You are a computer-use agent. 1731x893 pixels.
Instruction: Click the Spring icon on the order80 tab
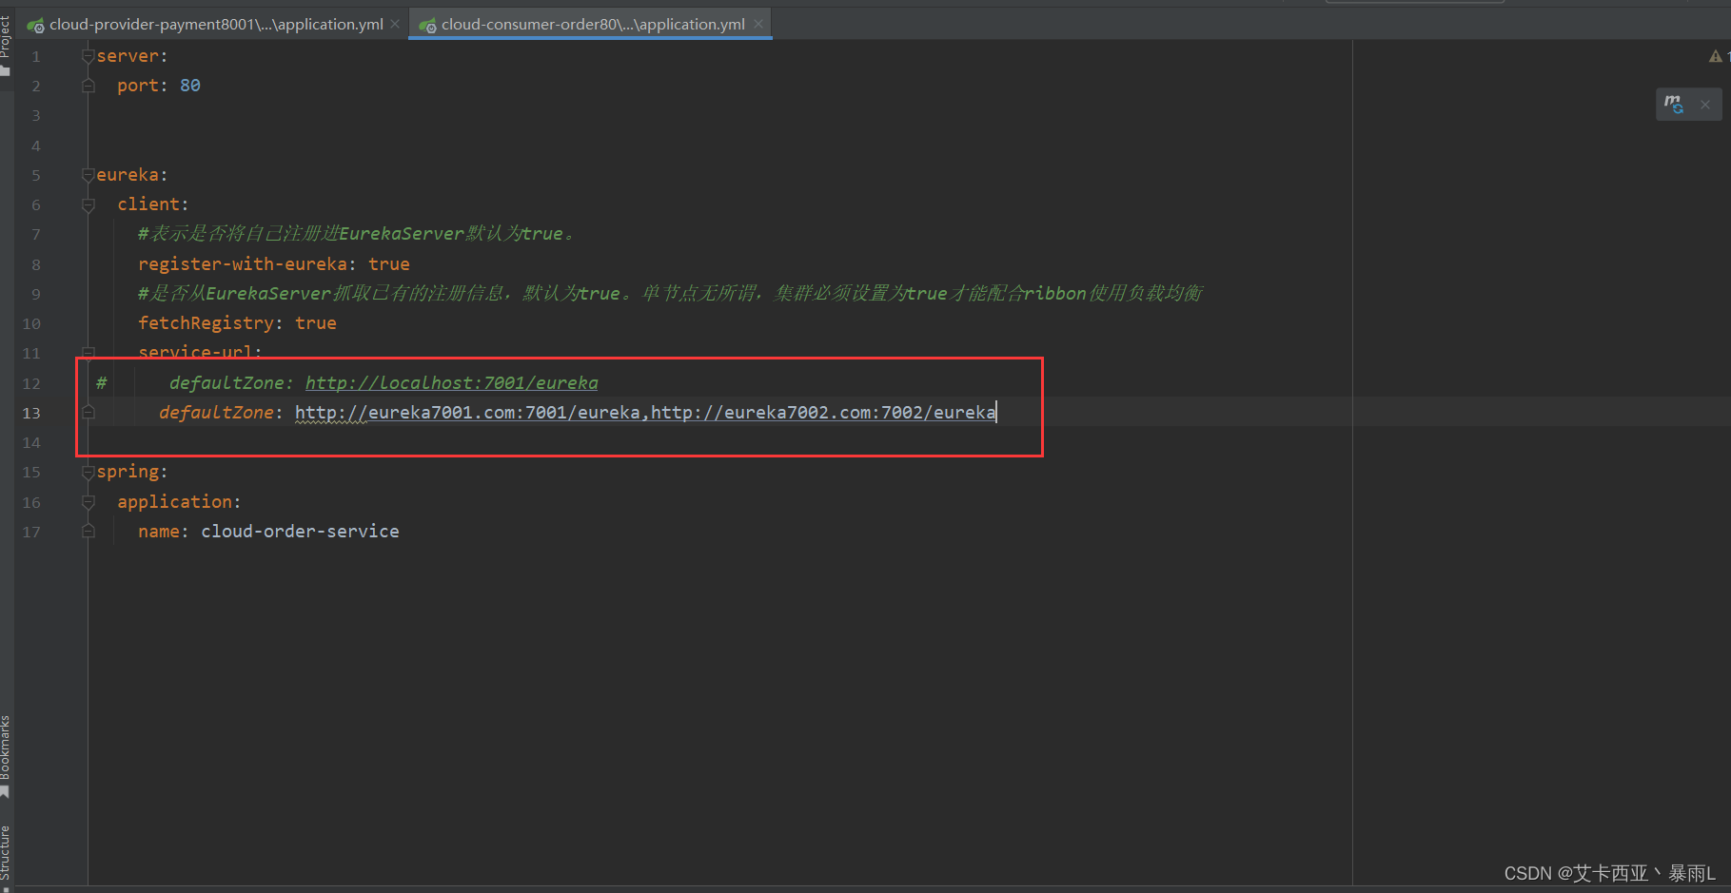[428, 25]
